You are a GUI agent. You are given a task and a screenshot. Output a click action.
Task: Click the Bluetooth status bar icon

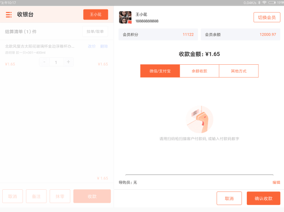tap(259, 3)
